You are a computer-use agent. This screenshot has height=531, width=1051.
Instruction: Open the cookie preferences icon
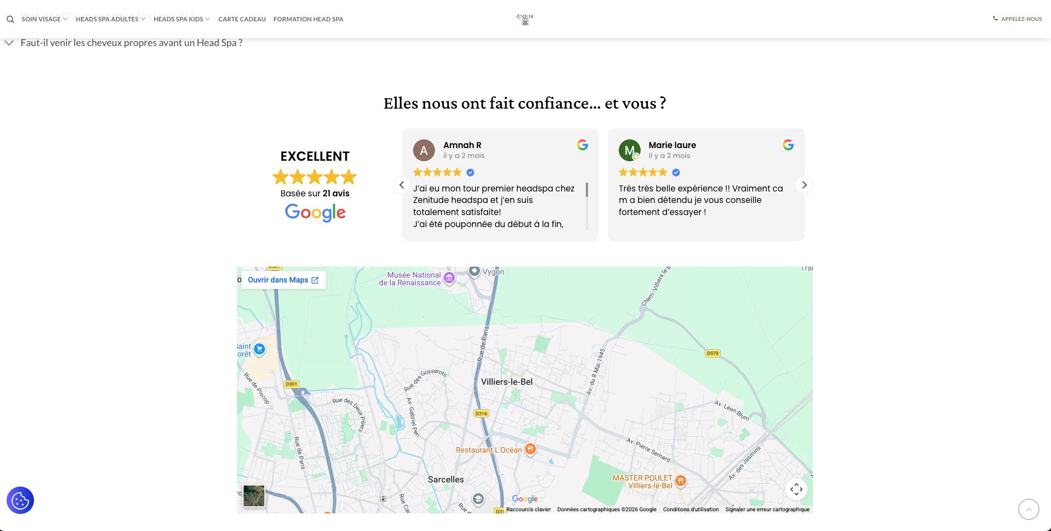pyautogui.click(x=20, y=500)
